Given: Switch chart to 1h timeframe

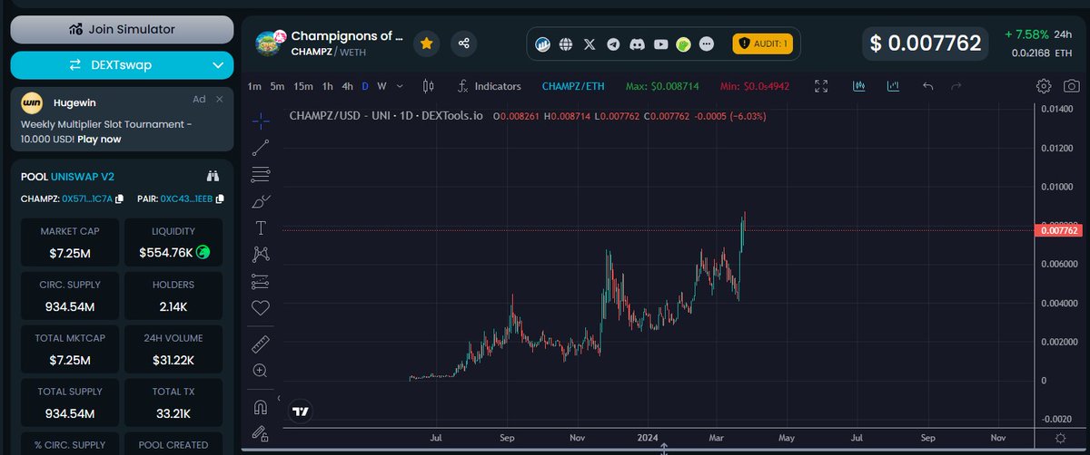Looking at the screenshot, I should 328,86.
